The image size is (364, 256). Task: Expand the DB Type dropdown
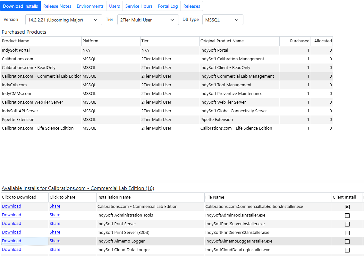(223, 20)
